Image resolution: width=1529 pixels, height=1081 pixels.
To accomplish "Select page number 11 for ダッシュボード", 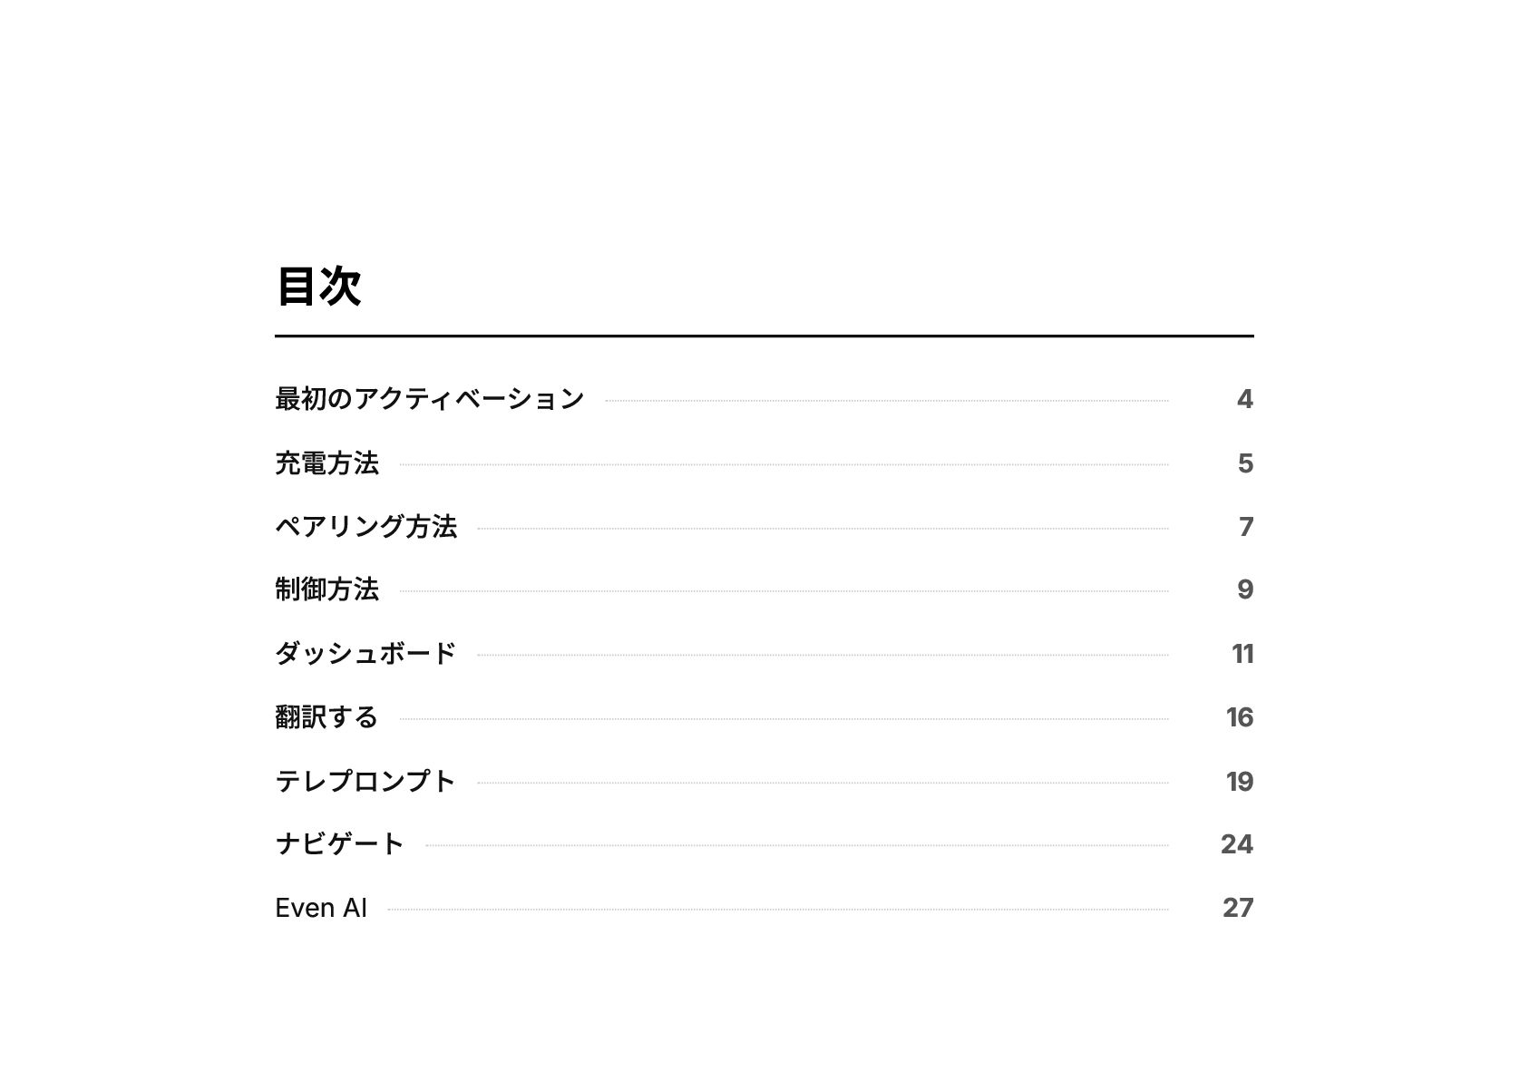I will pos(1242,654).
